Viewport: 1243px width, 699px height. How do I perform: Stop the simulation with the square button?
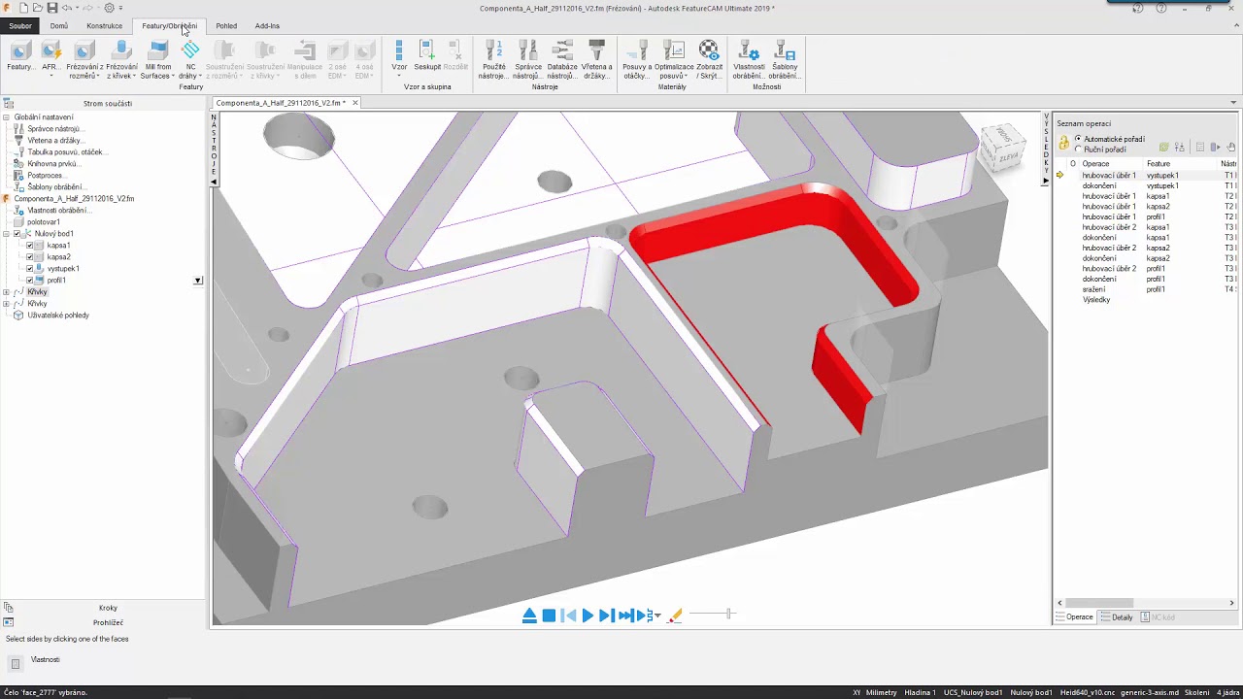click(x=549, y=616)
